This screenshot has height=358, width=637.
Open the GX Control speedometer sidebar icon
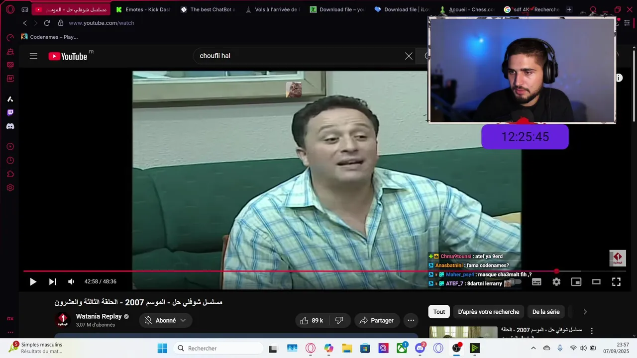tap(10, 38)
